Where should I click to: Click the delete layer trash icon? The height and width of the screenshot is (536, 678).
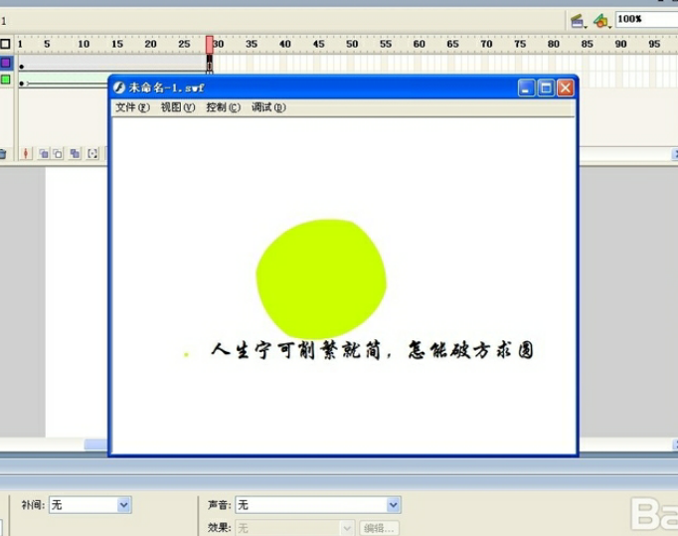click(3, 154)
